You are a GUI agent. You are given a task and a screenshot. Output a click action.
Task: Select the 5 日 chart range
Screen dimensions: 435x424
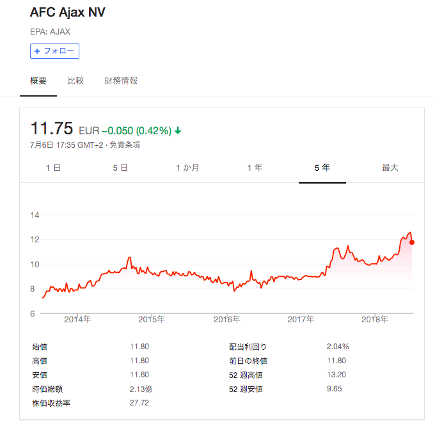coord(120,168)
